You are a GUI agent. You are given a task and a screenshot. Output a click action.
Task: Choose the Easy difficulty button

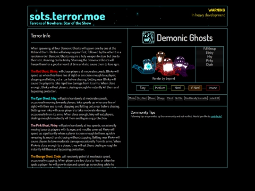coord(143,88)
